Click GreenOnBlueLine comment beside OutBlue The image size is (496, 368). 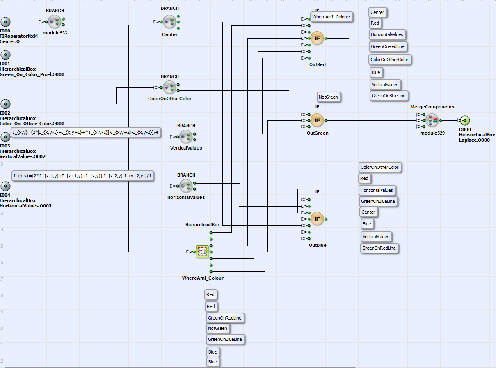click(379, 201)
